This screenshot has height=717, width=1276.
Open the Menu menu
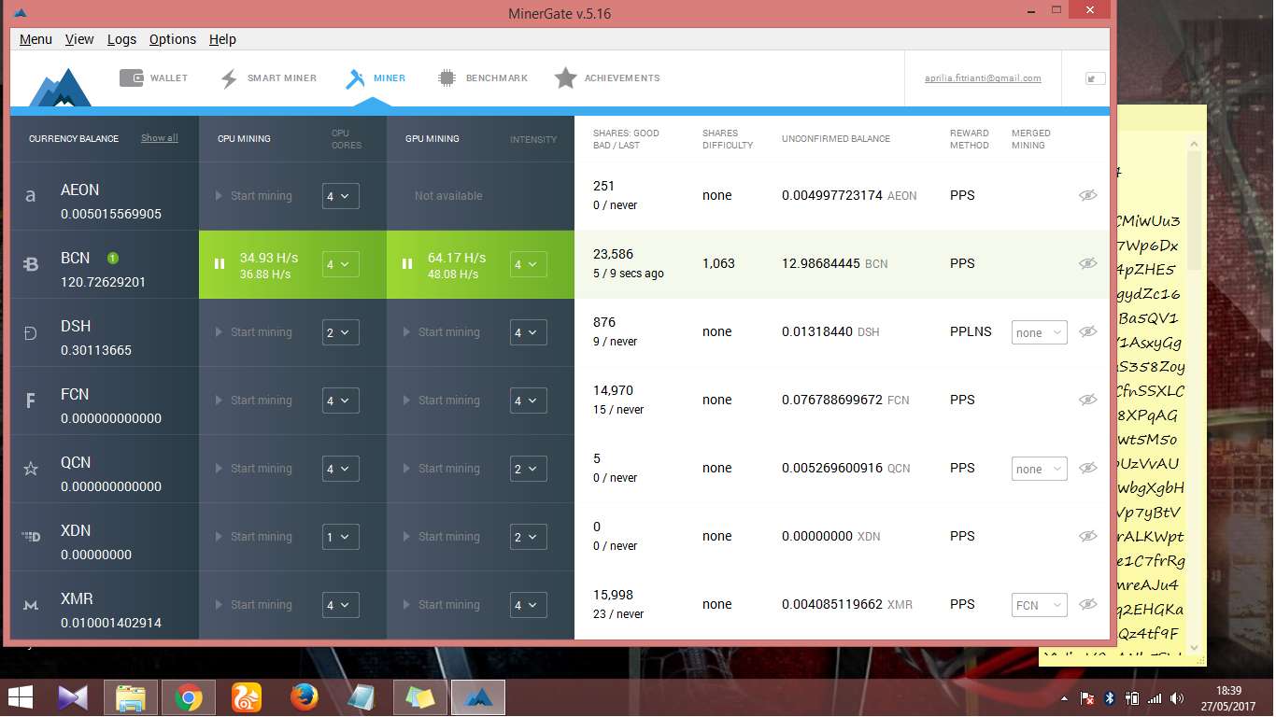click(x=35, y=39)
